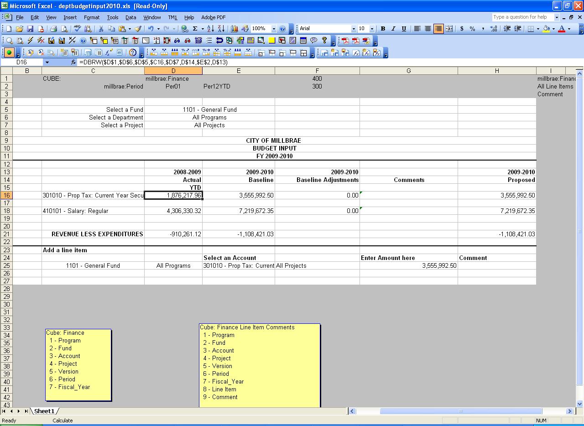Select column D header
Viewport: 584px width, 426px height.
click(x=173, y=71)
